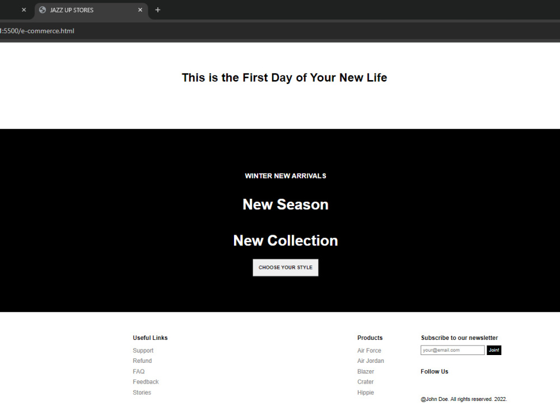Click the newsletter email input field

[x=452, y=350]
